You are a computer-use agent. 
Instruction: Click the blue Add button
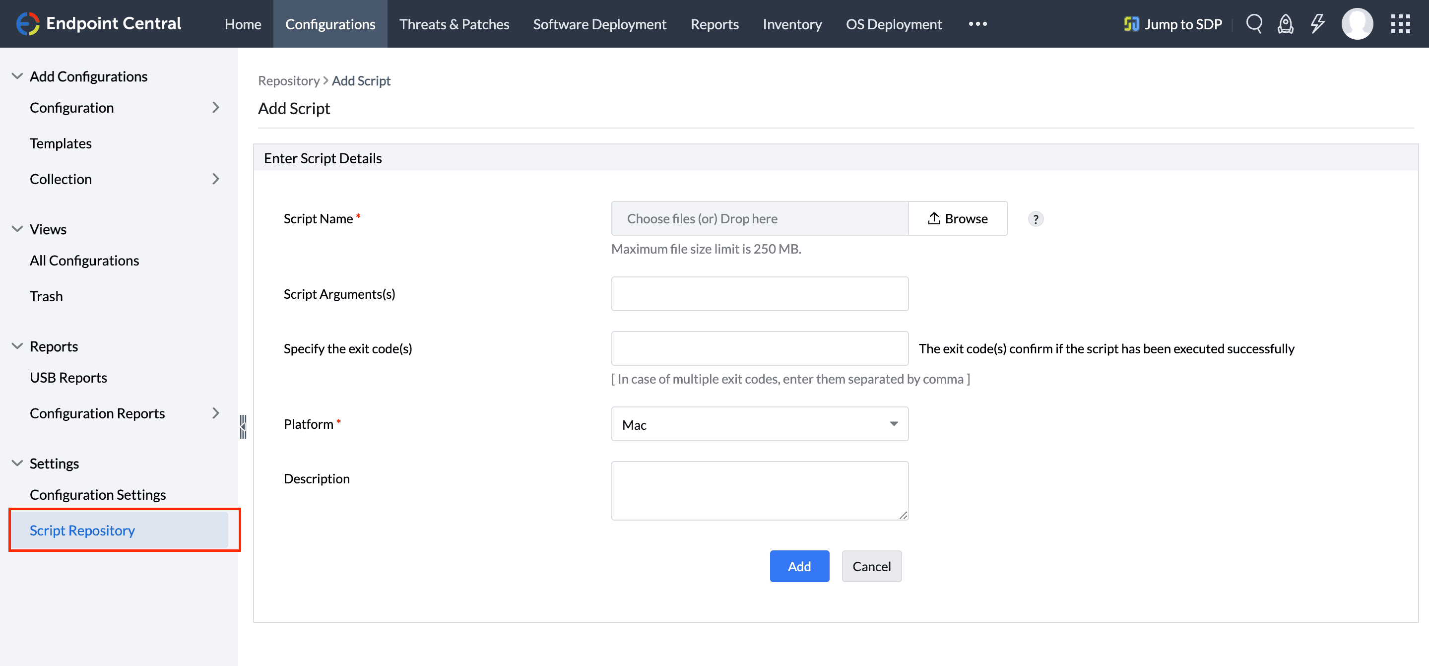[x=799, y=566]
